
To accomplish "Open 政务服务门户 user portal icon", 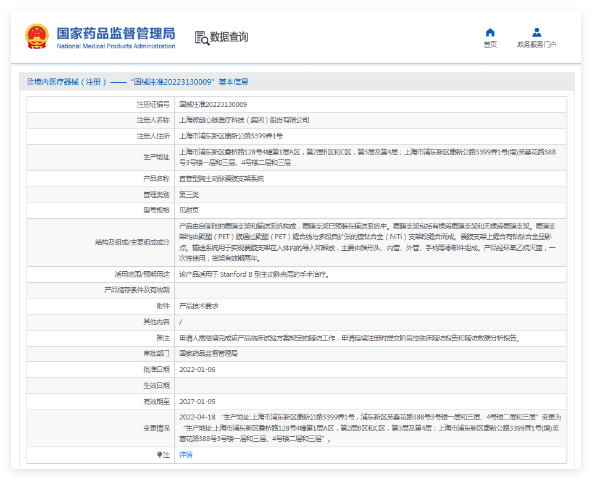I will pyautogui.click(x=536, y=32).
